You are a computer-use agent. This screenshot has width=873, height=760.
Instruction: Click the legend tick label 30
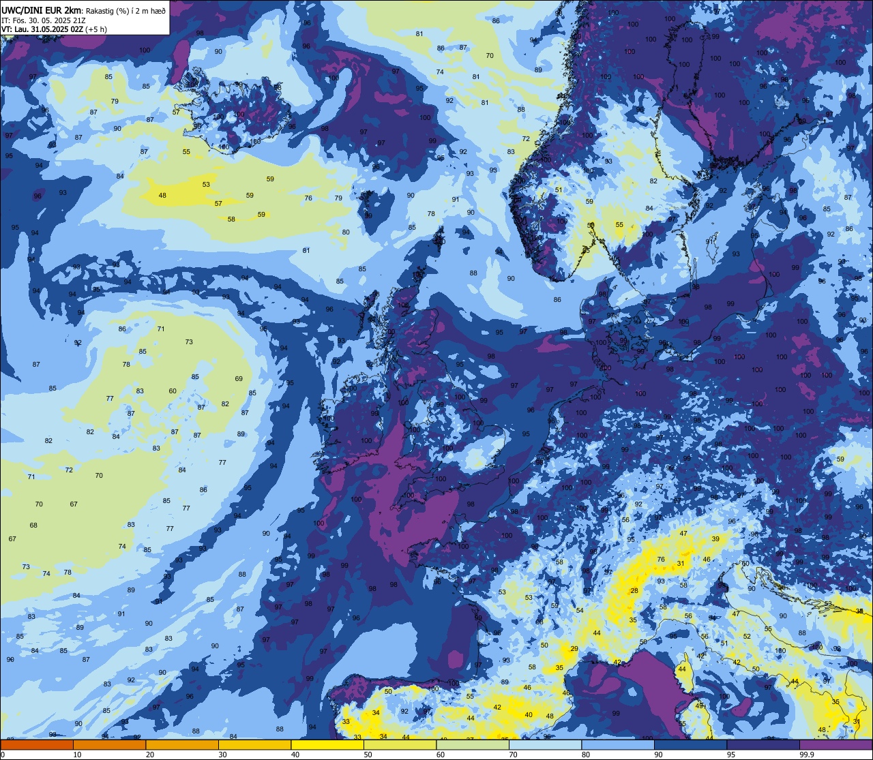click(x=223, y=755)
